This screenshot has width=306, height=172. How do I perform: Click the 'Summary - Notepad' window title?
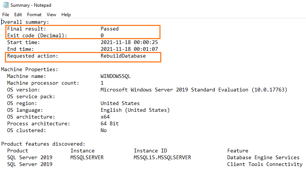click(x=31, y=5)
